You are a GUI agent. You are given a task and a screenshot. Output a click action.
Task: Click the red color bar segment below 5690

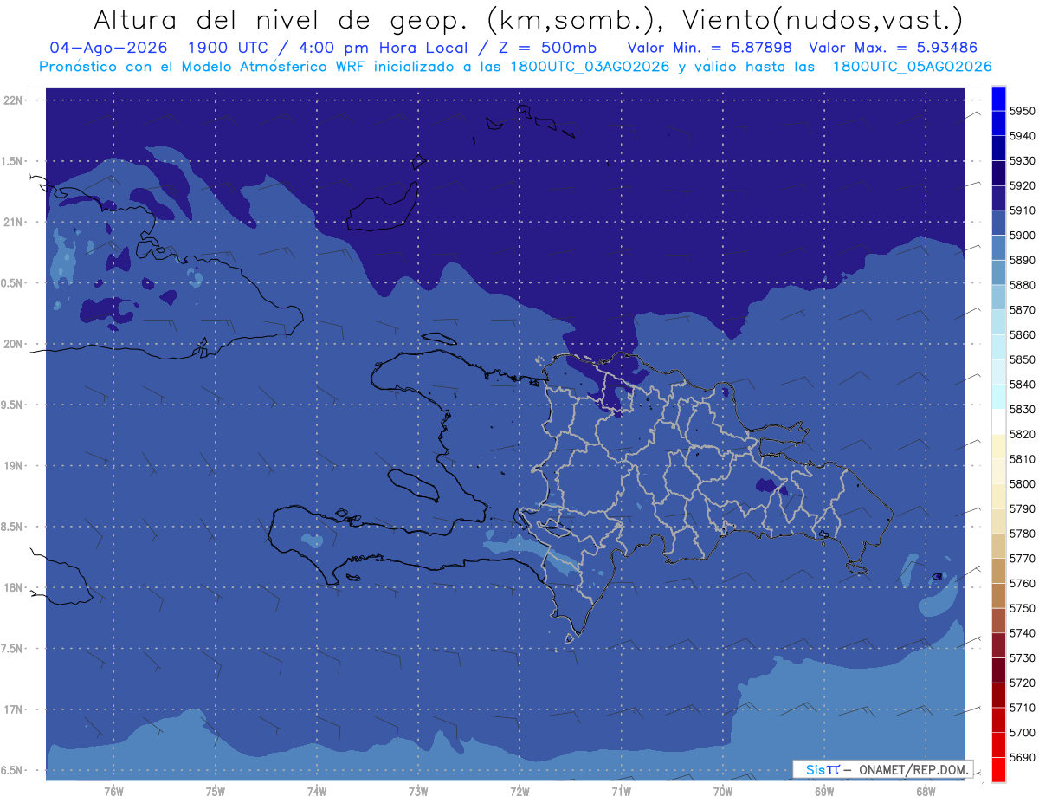[998, 769]
